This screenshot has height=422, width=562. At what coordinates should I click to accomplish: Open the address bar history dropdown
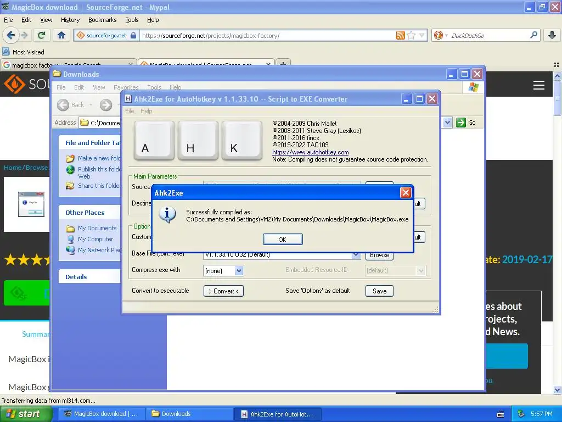pos(422,35)
